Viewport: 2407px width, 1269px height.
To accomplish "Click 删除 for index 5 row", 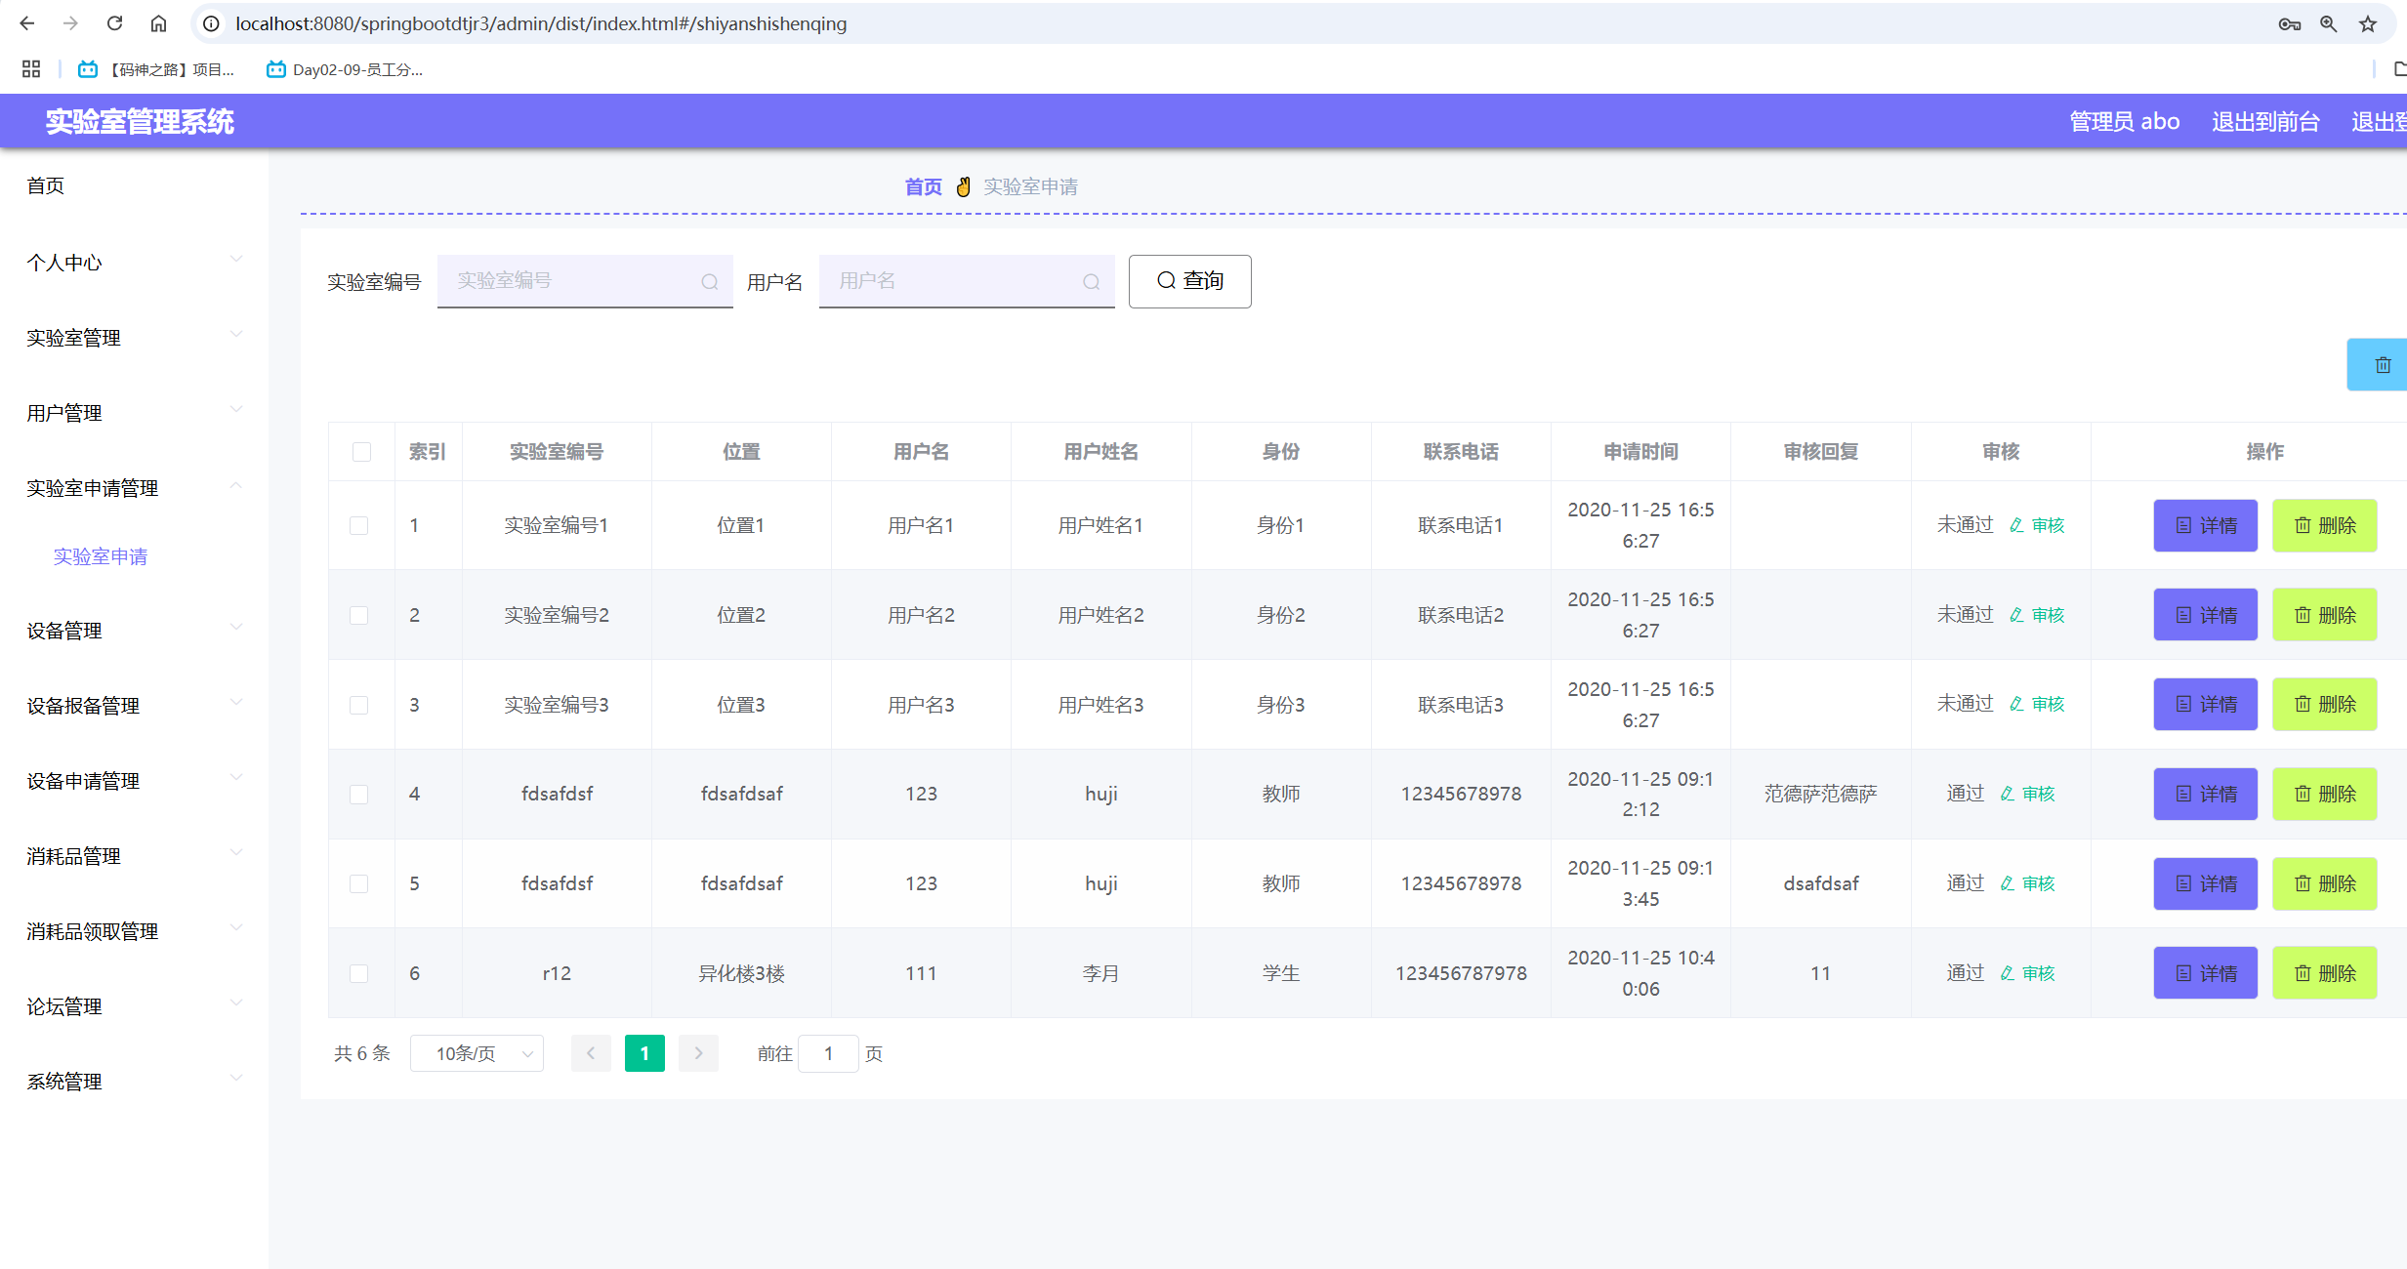I will click(x=2324, y=883).
